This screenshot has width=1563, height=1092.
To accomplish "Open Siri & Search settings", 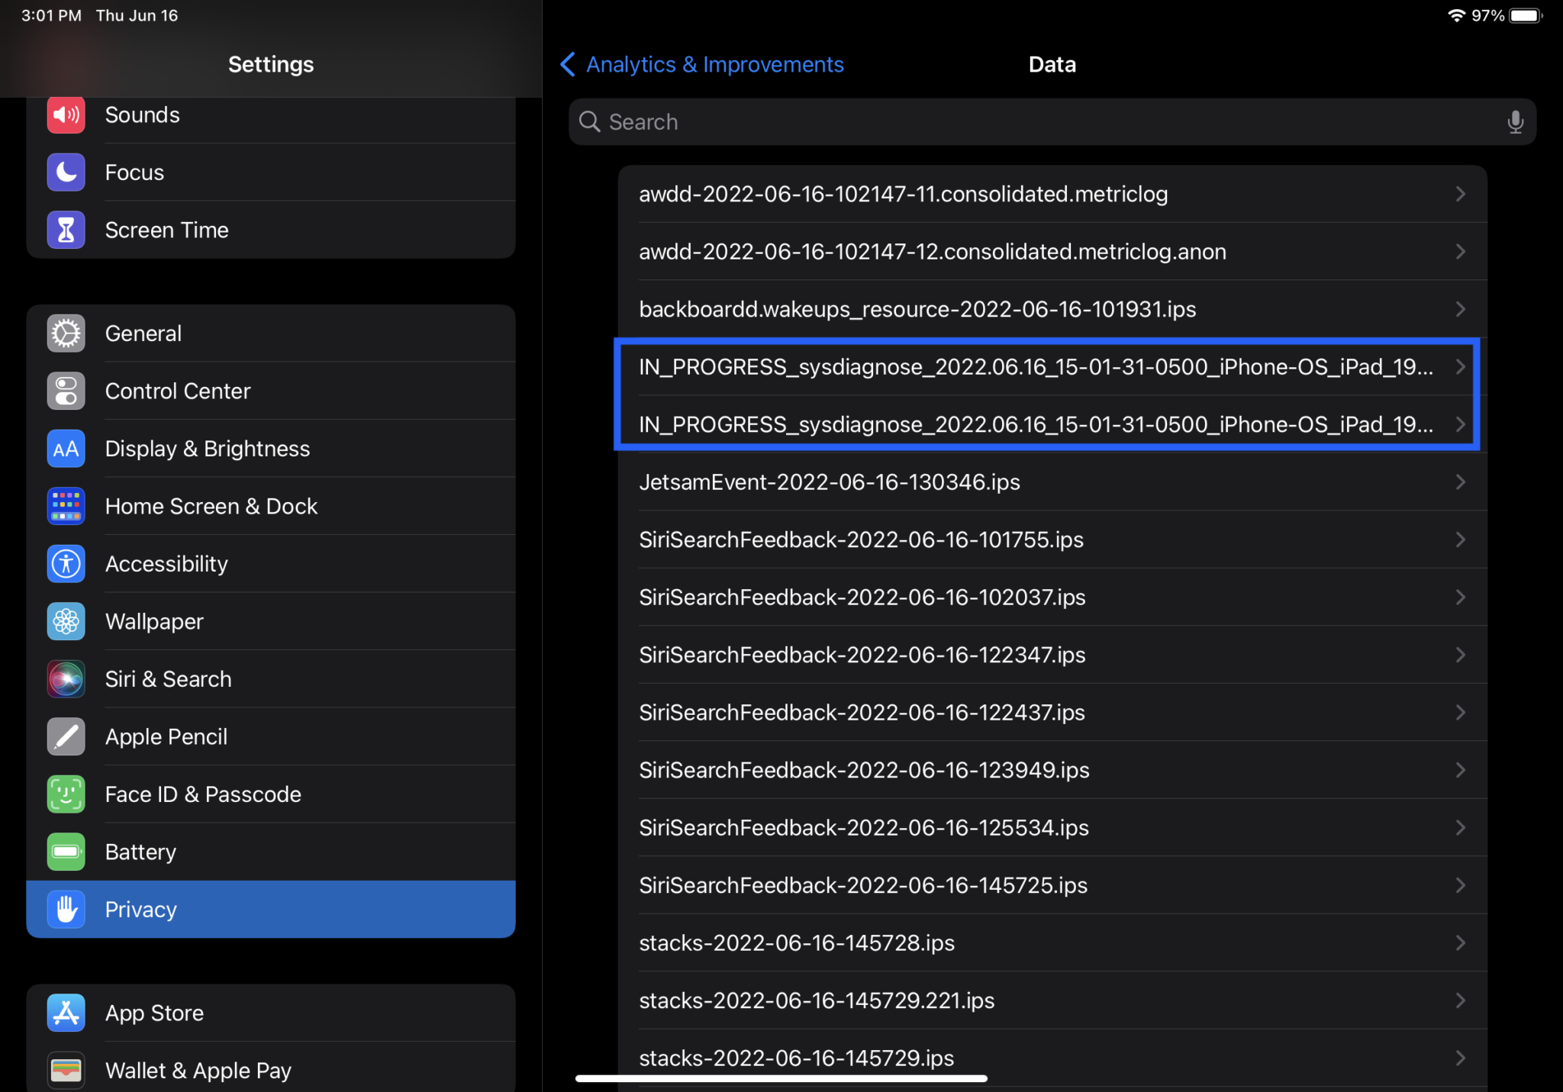I will (271, 679).
